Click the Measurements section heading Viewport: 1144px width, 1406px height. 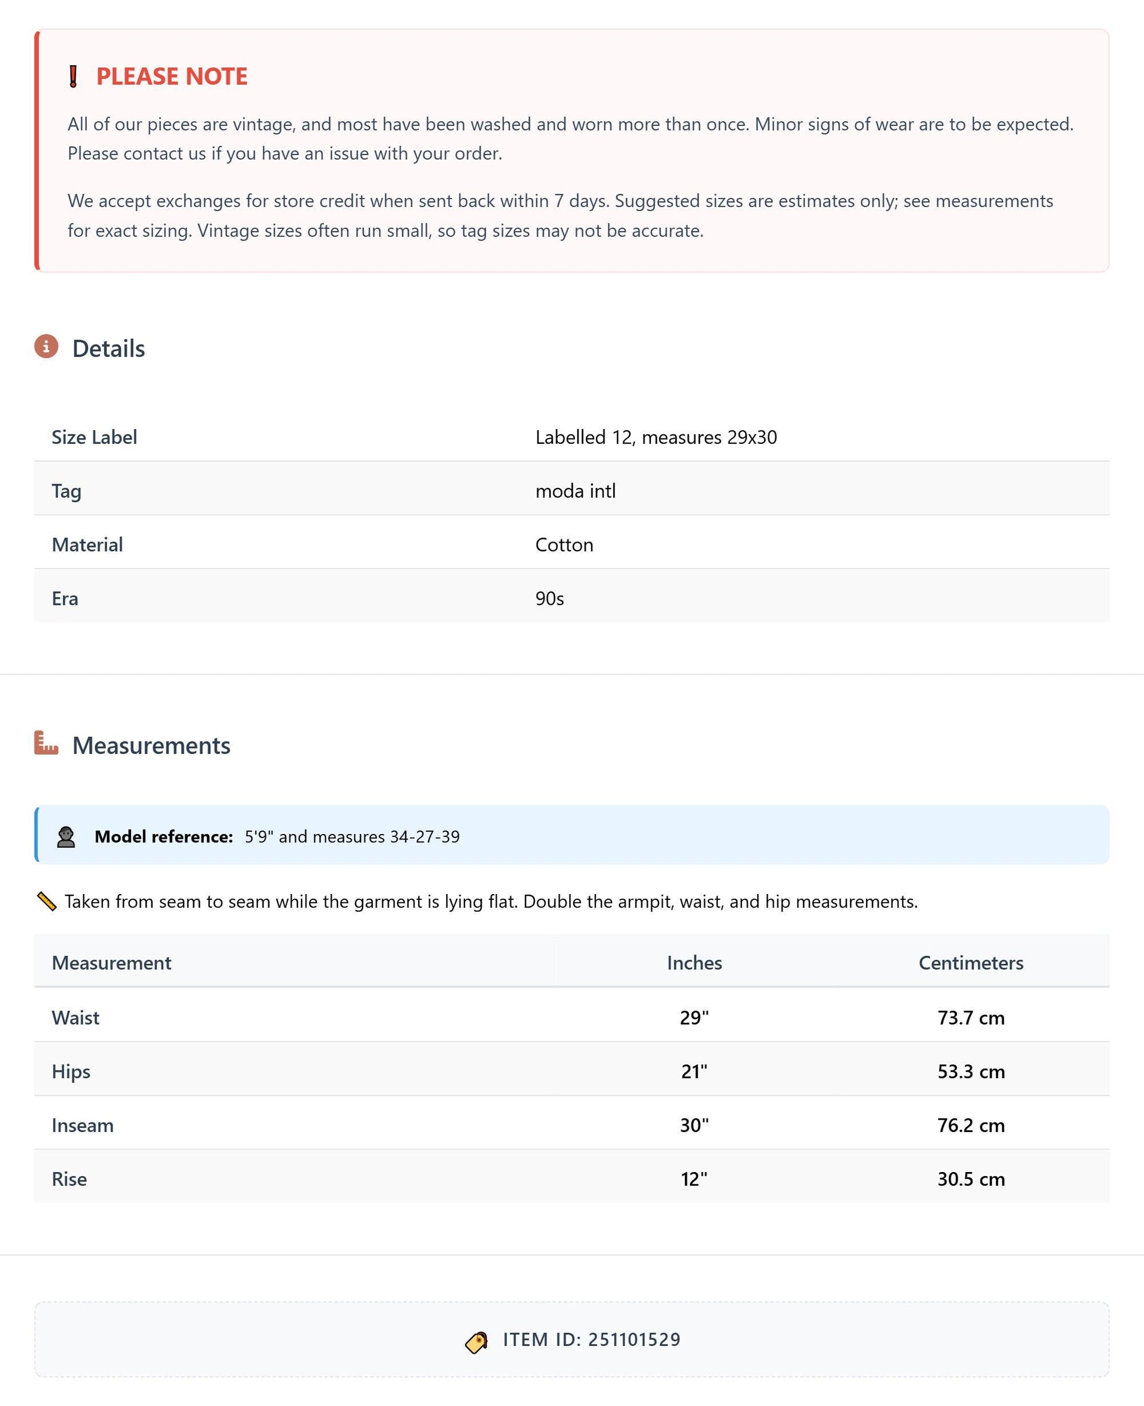(152, 745)
